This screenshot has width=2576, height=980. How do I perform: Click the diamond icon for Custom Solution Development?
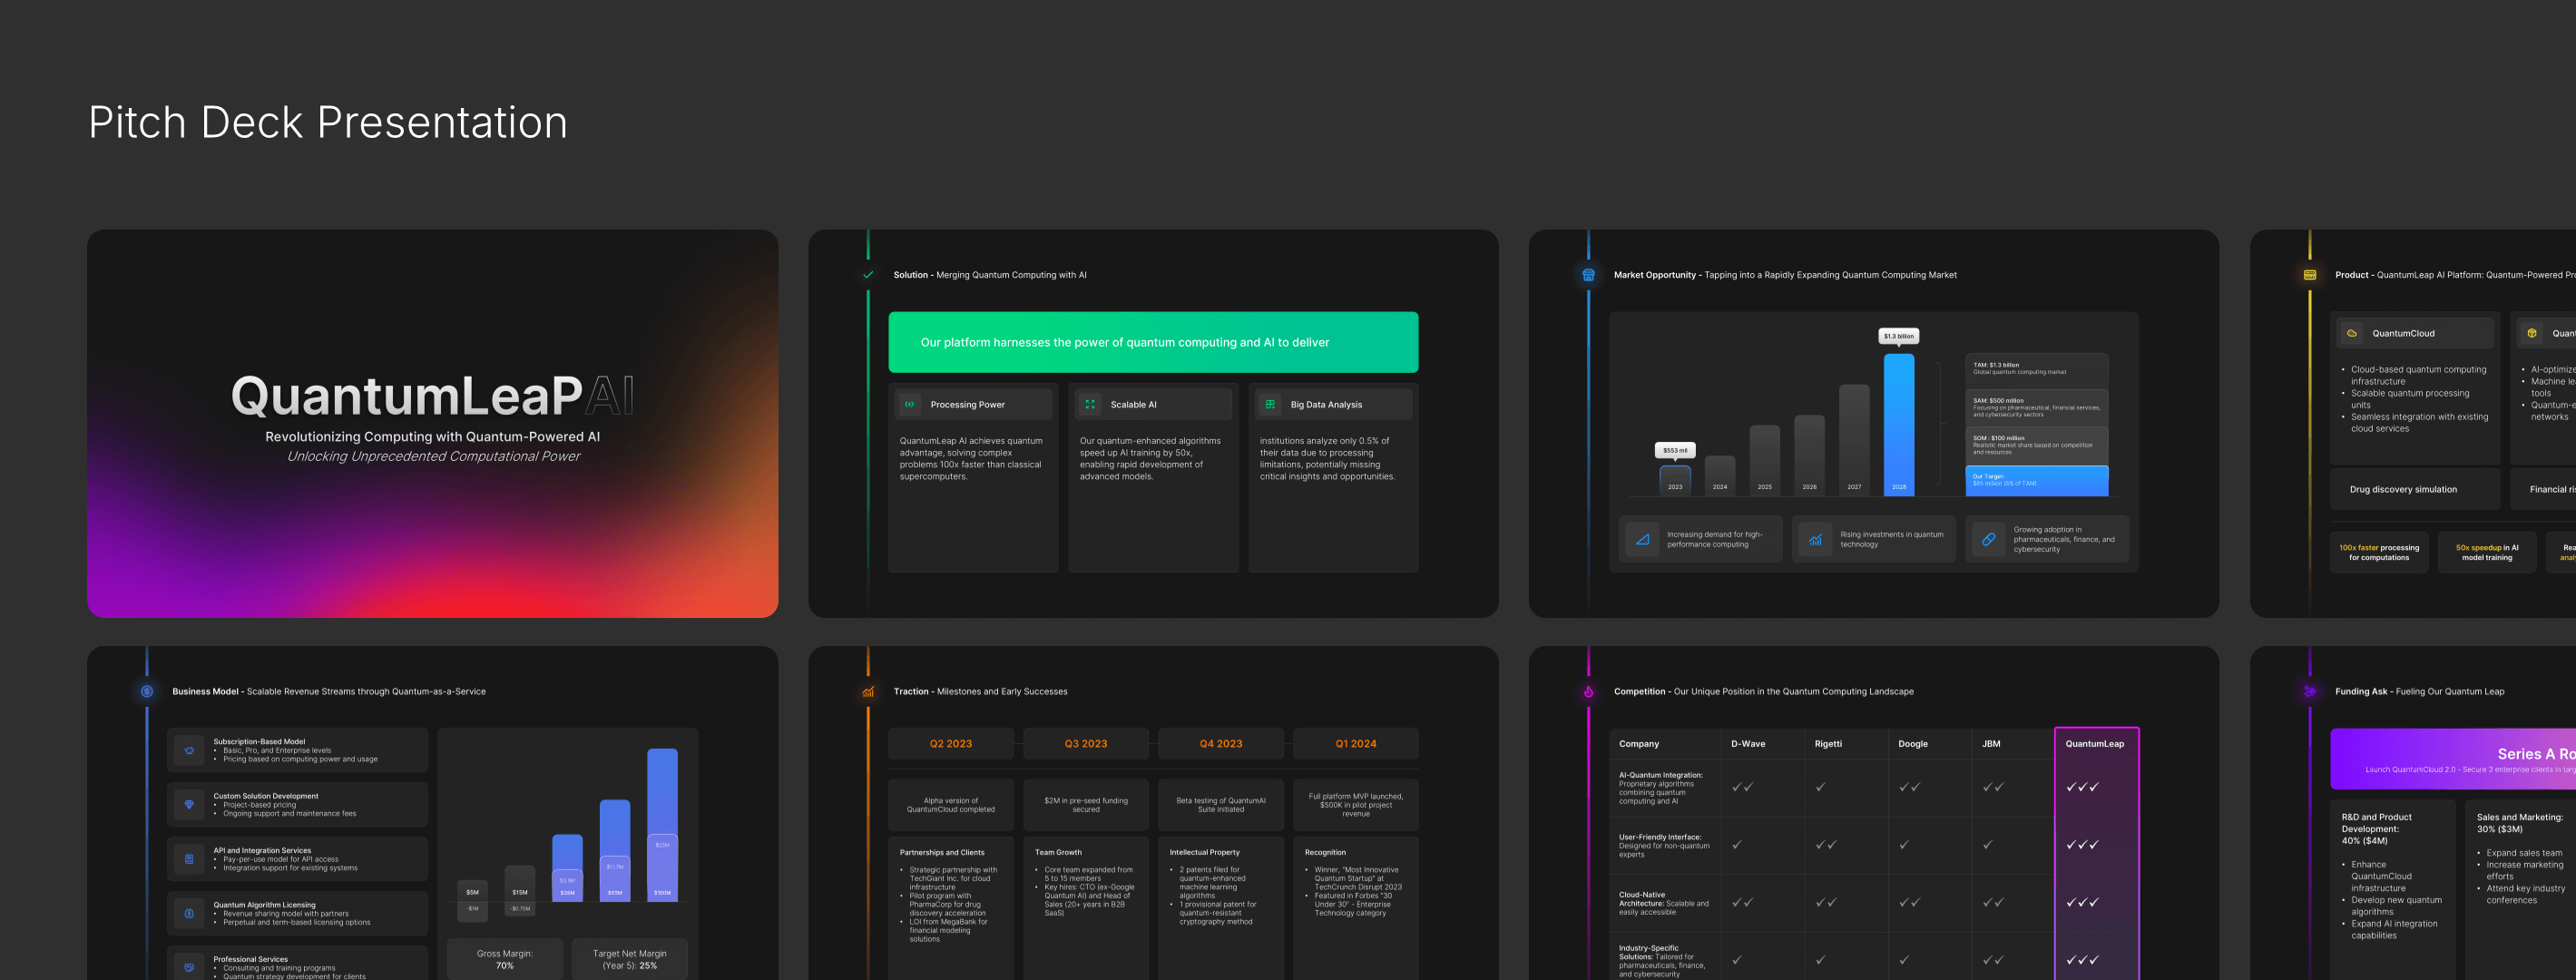(x=189, y=805)
